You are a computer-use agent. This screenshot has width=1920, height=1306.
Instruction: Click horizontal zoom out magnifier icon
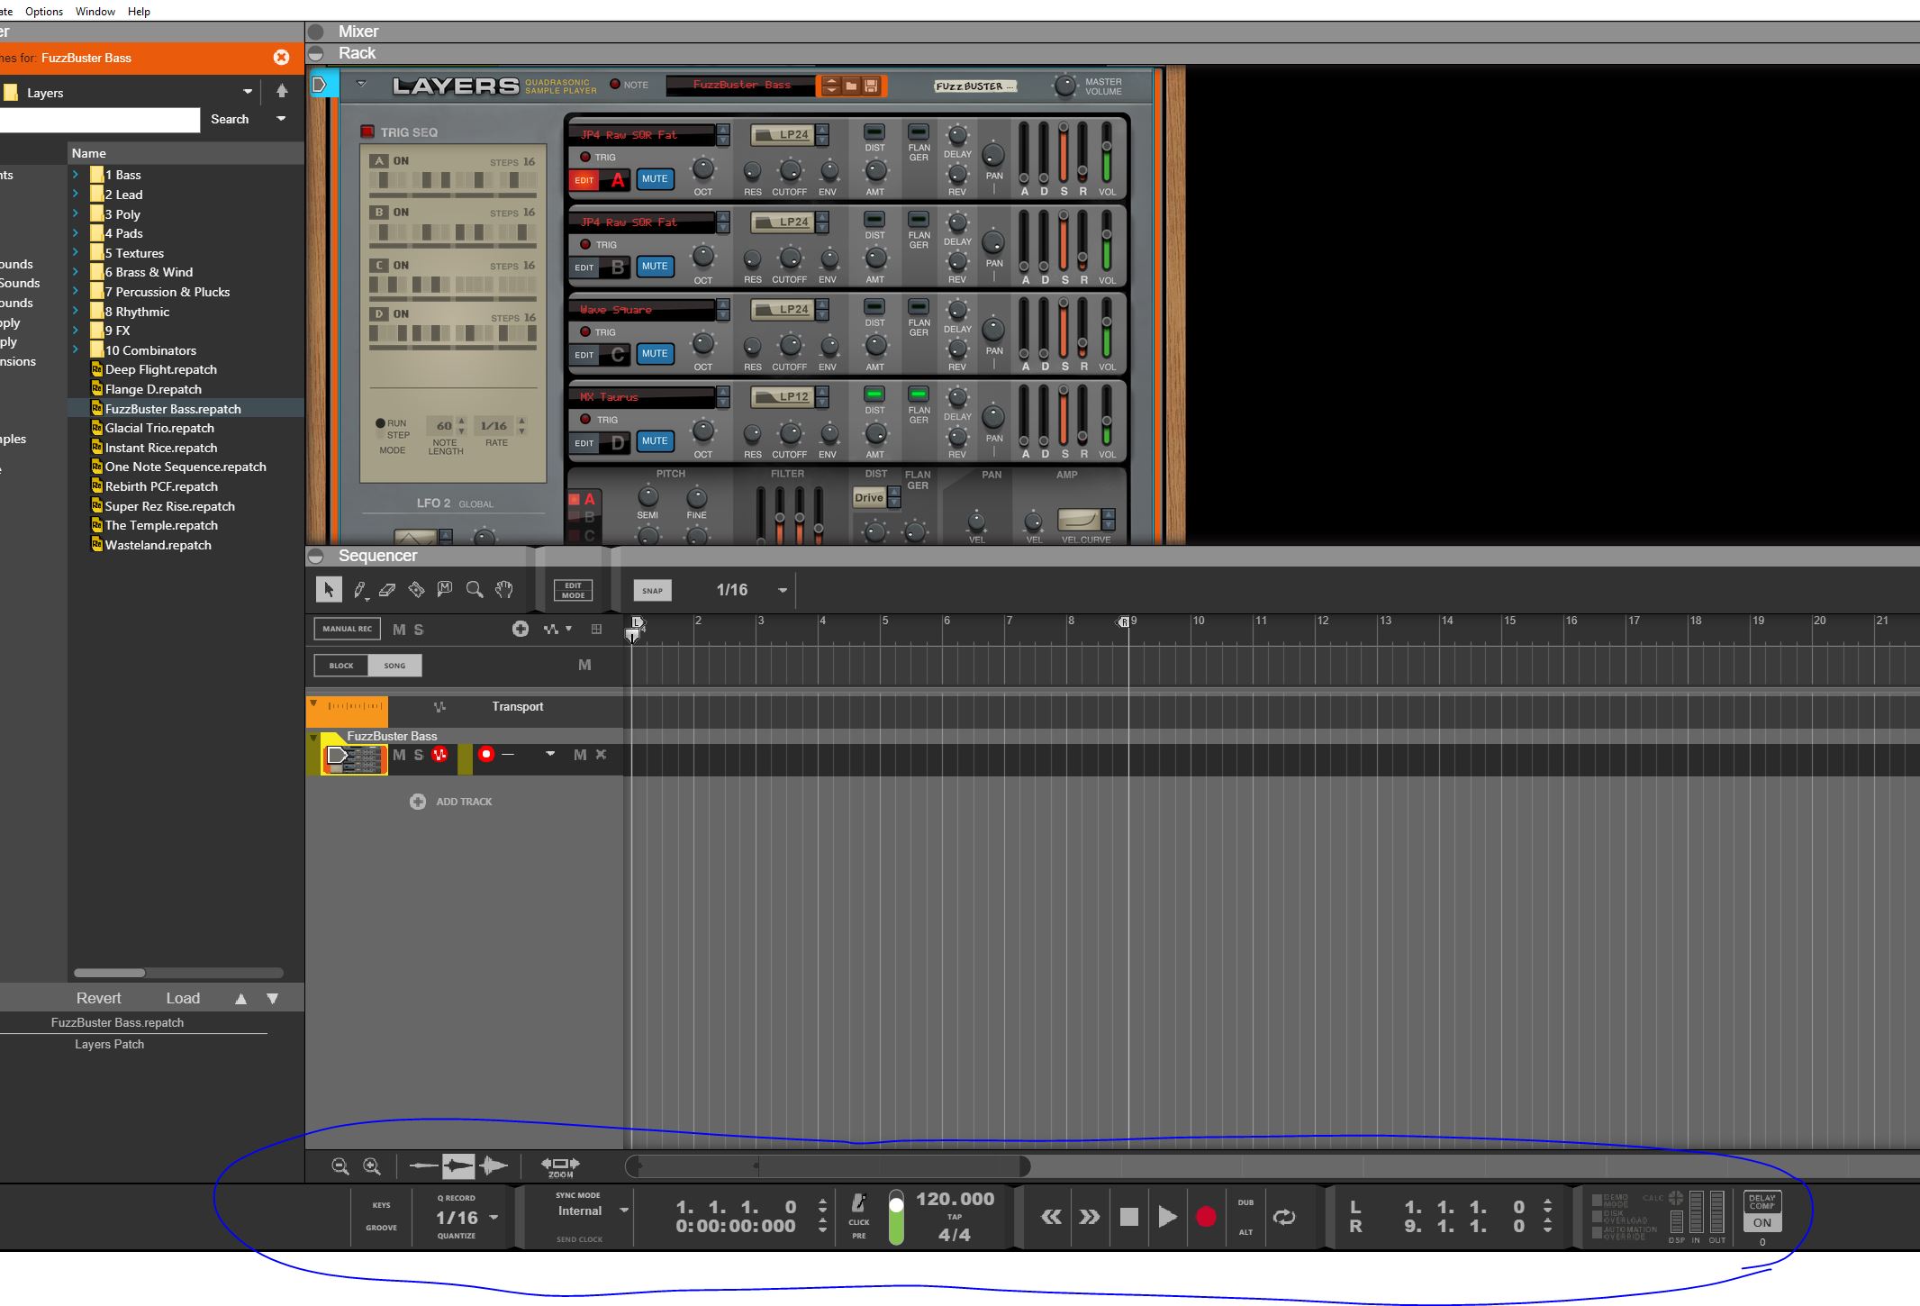(340, 1166)
